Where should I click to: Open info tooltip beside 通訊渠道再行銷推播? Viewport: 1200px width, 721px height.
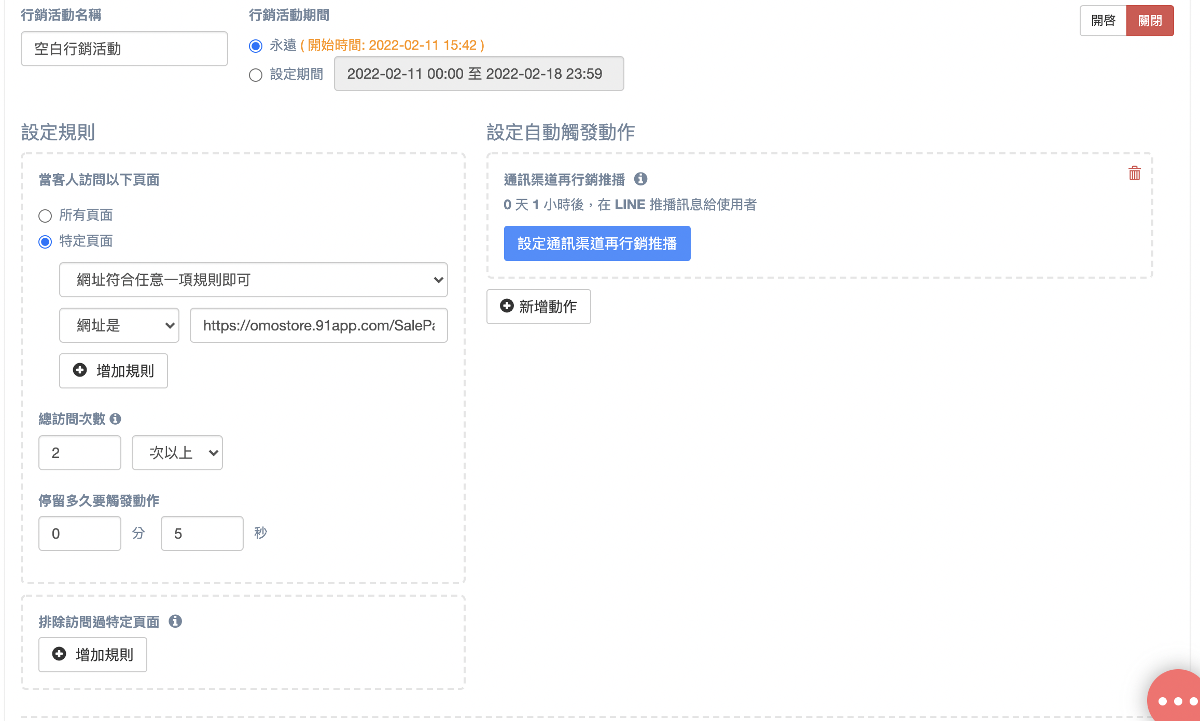pos(640,179)
